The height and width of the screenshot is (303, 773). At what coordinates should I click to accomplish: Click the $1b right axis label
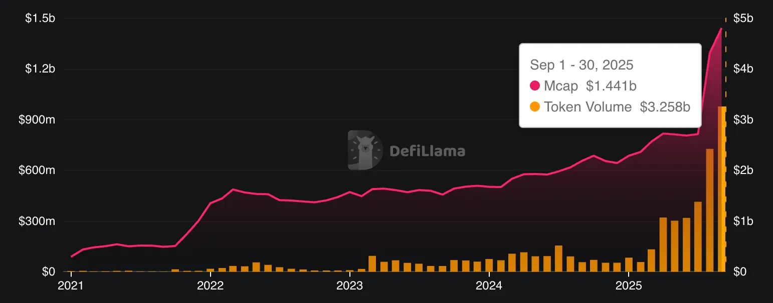(x=743, y=221)
